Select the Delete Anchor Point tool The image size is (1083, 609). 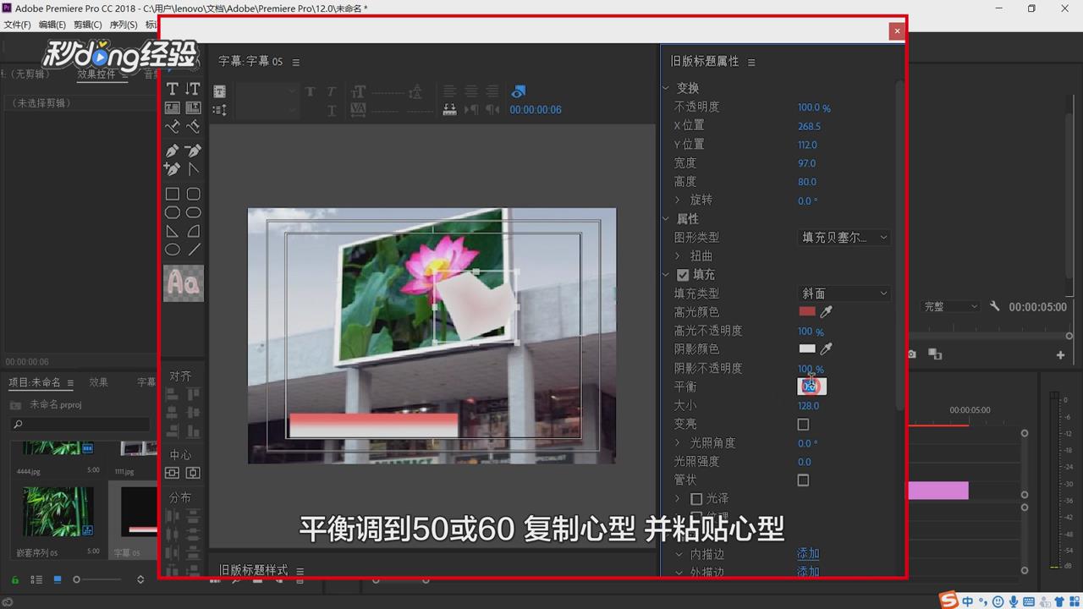coord(193,151)
